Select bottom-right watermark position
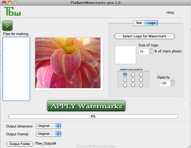This screenshot has width=191, height=148. tap(141, 85)
